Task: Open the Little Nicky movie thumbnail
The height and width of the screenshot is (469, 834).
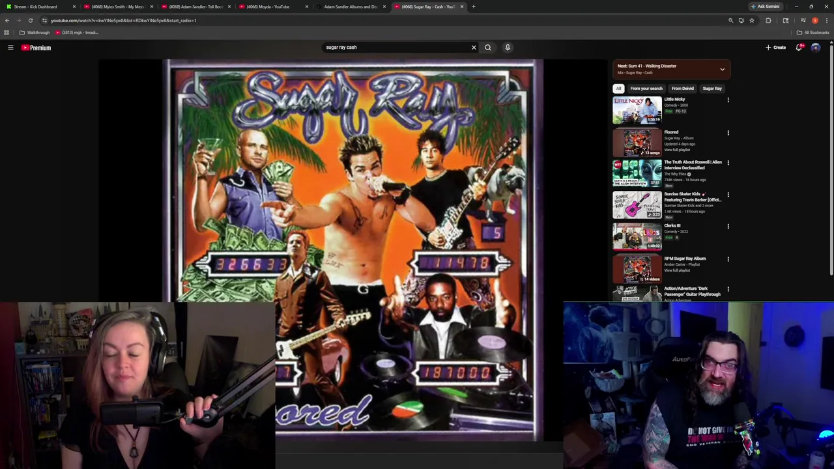Action: pyautogui.click(x=637, y=110)
